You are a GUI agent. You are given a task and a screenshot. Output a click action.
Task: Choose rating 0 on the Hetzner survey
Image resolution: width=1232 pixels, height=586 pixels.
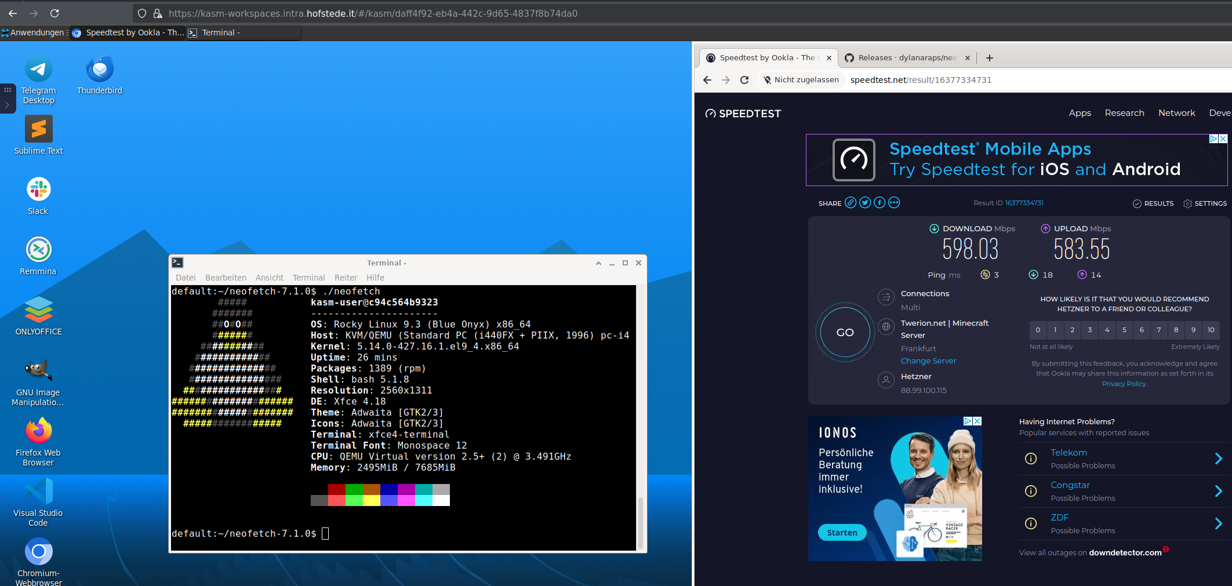click(1038, 330)
